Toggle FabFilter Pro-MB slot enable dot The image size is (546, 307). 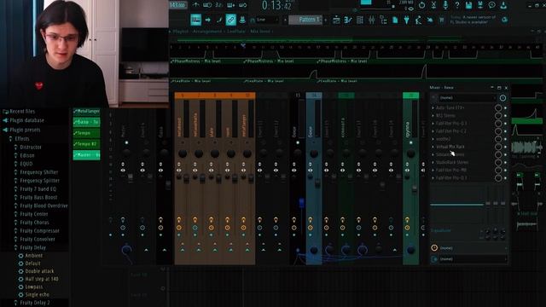pos(505,171)
